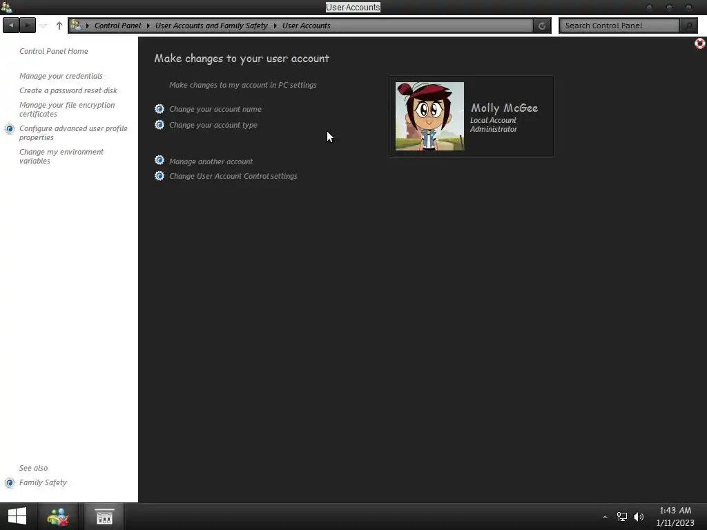This screenshot has height=530, width=707.
Task: Select User Accounts and Family Safety breadcrumb
Action: point(211,26)
